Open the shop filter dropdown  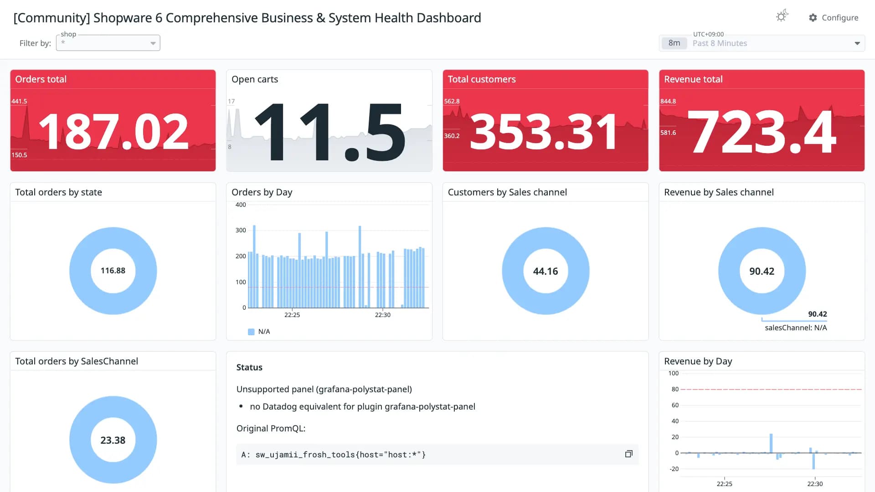click(x=108, y=43)
